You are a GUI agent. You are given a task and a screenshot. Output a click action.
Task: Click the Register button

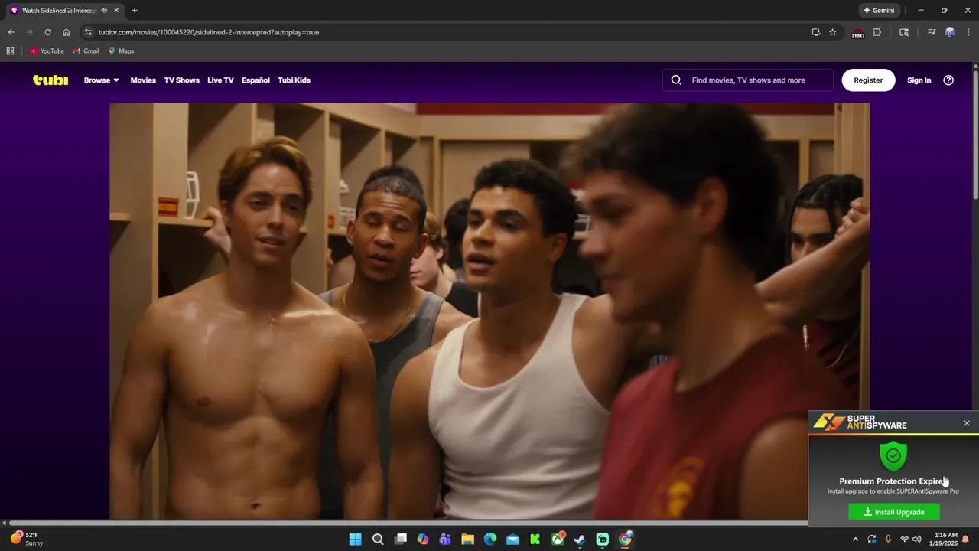pos(868,80)
